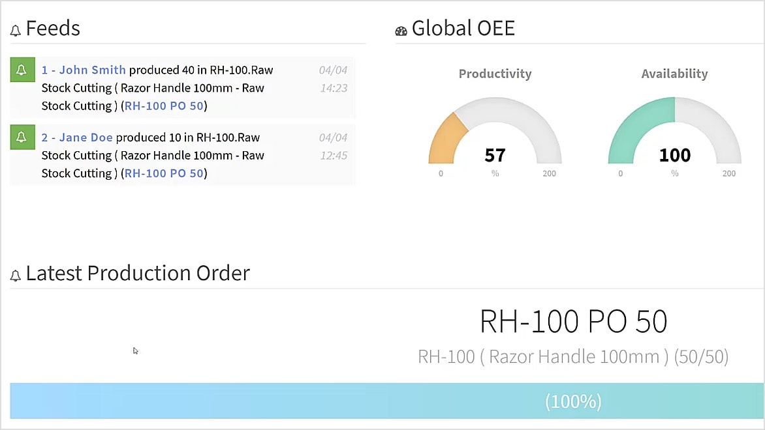The image size is (765, 430).
Task: Click the gauge icon beside Global OEE heading
Action: [x=400, y=29]
